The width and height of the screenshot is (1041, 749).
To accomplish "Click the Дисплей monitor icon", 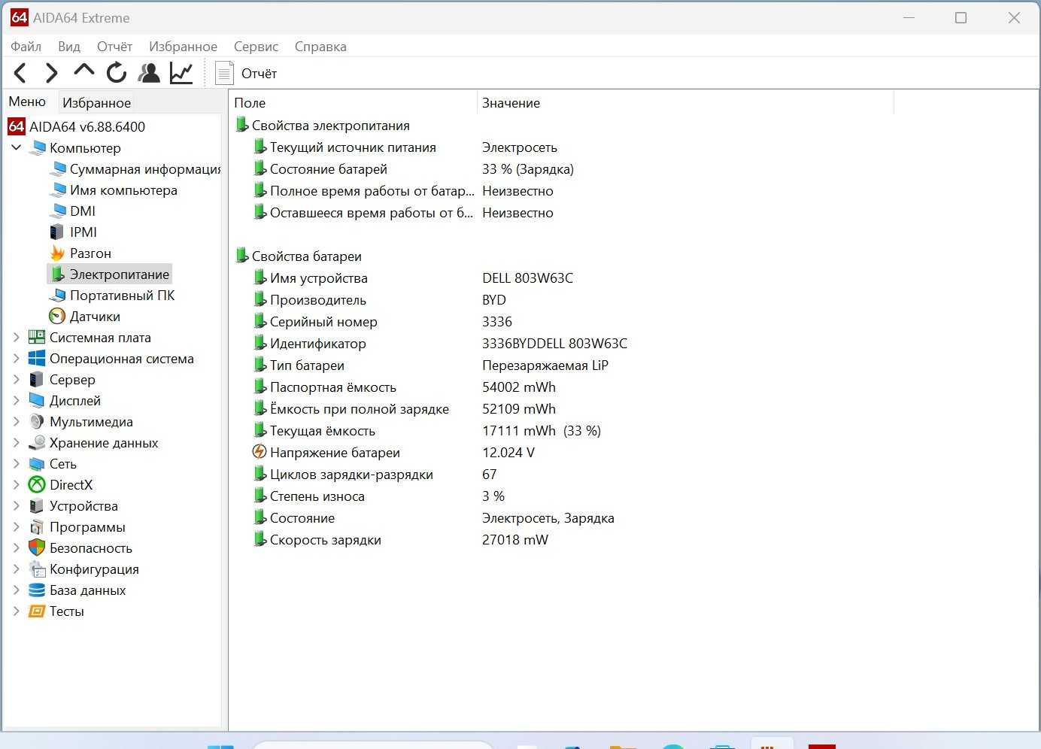I will (37, 401).
